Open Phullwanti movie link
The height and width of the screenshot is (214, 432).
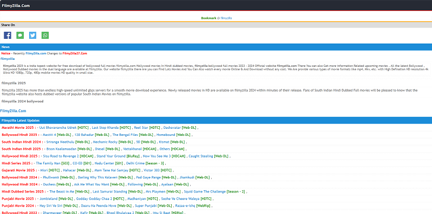pyautogui.click(x=51, y=178)
